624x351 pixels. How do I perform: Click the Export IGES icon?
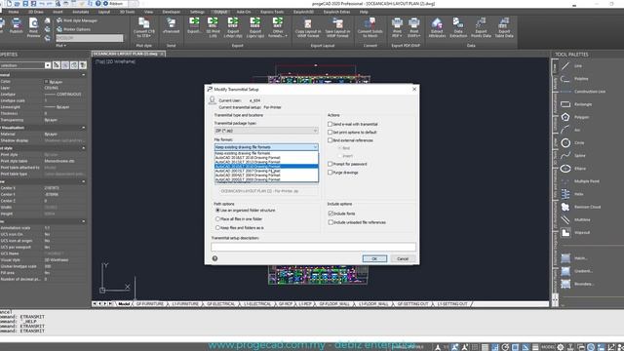pyautogui.click(x=255, y=27)
